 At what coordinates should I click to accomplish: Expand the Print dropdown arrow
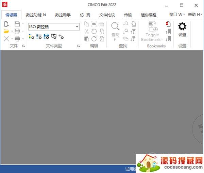point(23,39)
